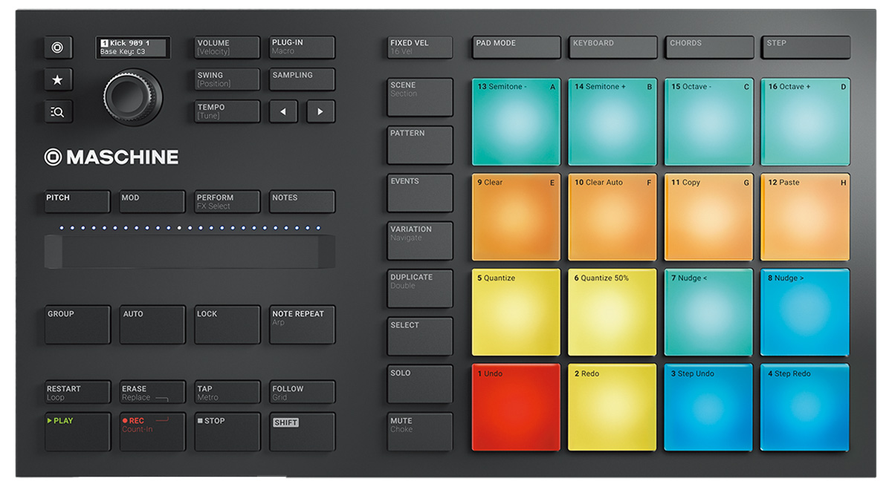The image size is (892, 487).
Task: Enable PERFORM FX Select mode
Action: 227,202
